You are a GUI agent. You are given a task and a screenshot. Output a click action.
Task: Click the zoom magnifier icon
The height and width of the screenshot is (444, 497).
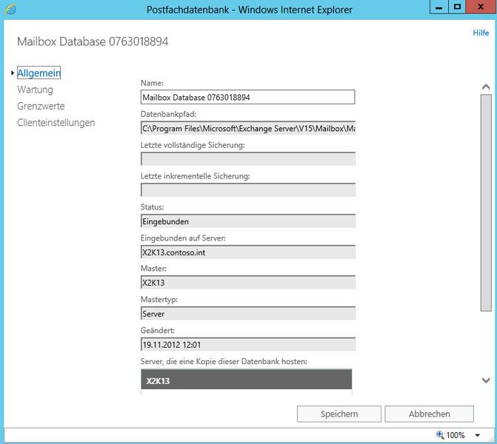(x=440, y=435)
